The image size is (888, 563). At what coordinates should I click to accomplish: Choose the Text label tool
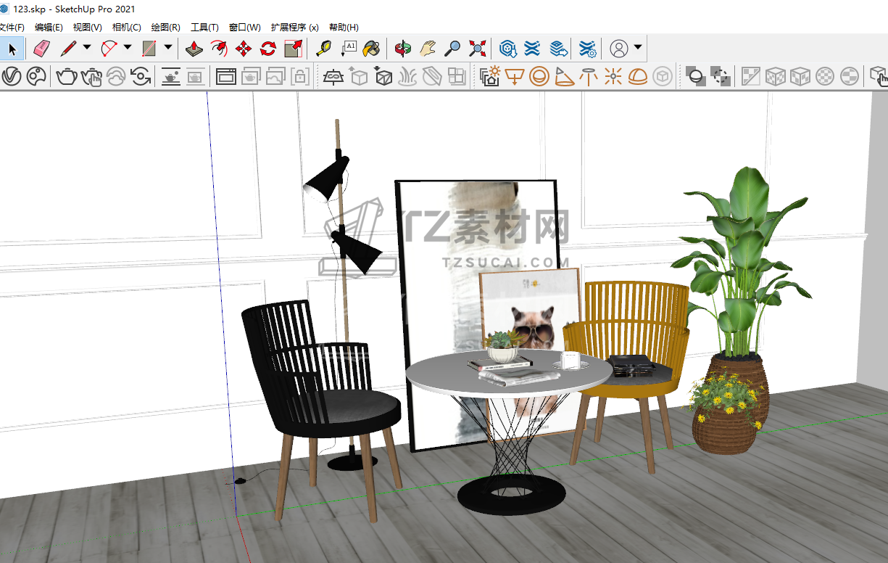pyautogui.click(x=349, y=49)
